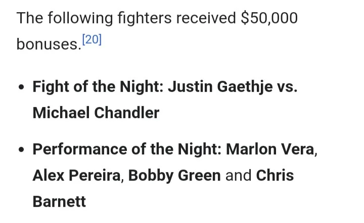Click the comma after Alex Pereira
364x223 pixels.
(x=122, y=179)
